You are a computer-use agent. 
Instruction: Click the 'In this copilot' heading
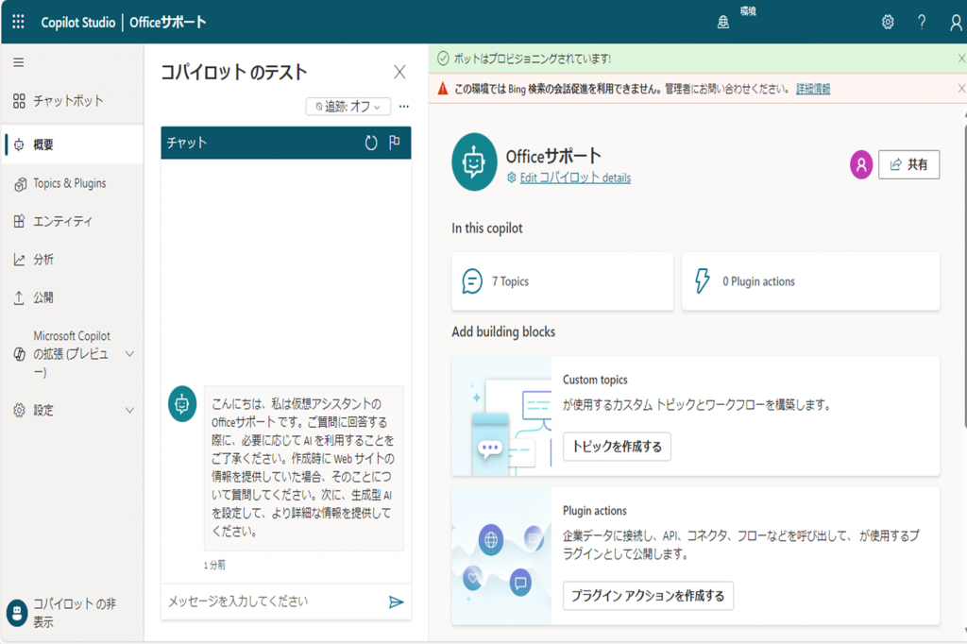point(487,229)
